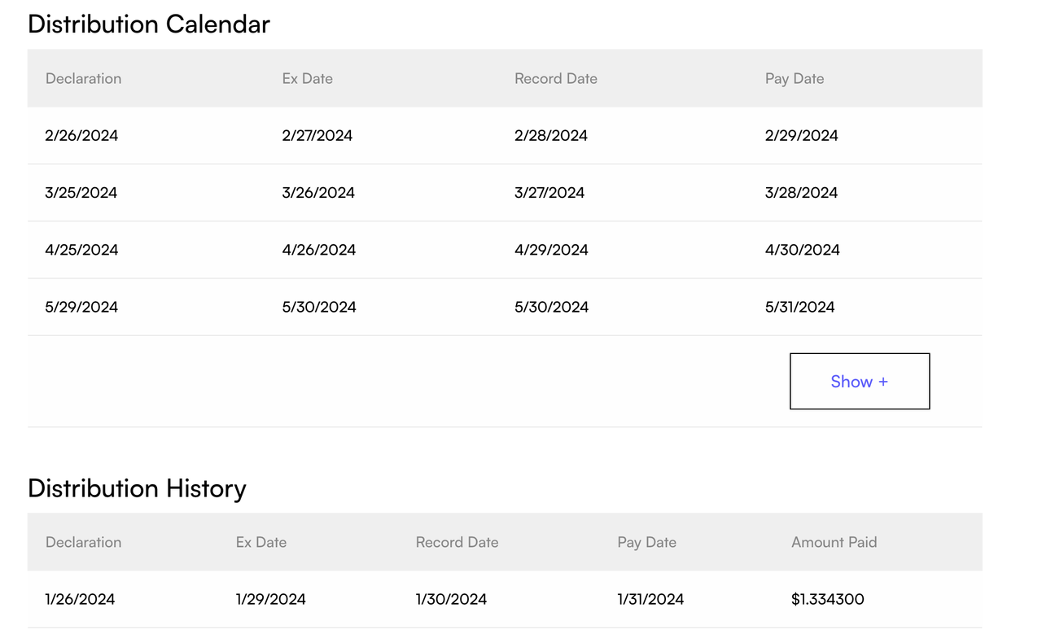Select the $1.334300 amount paid value

click(x=828, y=598)
